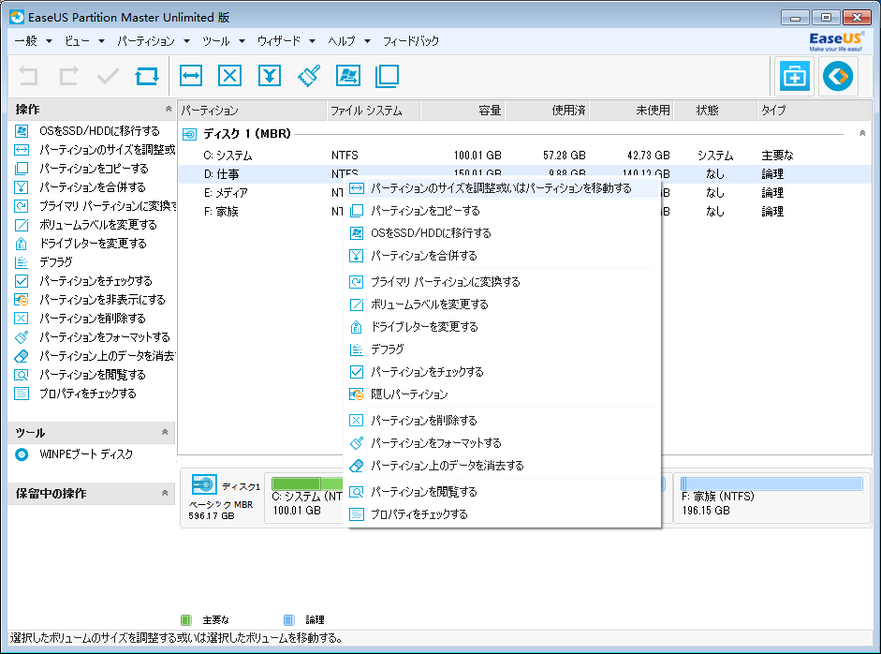Sort by the 使用済 column header
The height and width of the screenshot is (654, 881).
(x=547, y=111)
